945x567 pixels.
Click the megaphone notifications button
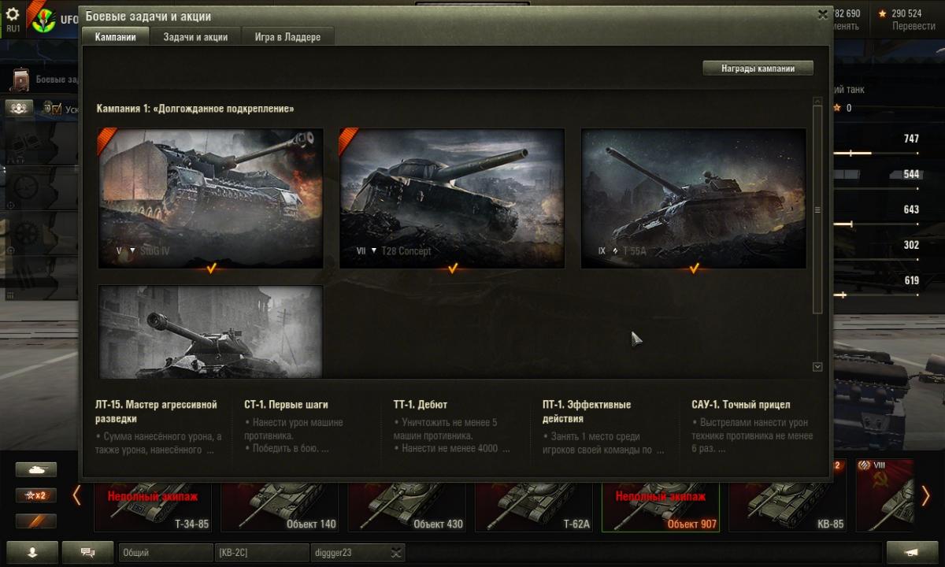(912, 552)
